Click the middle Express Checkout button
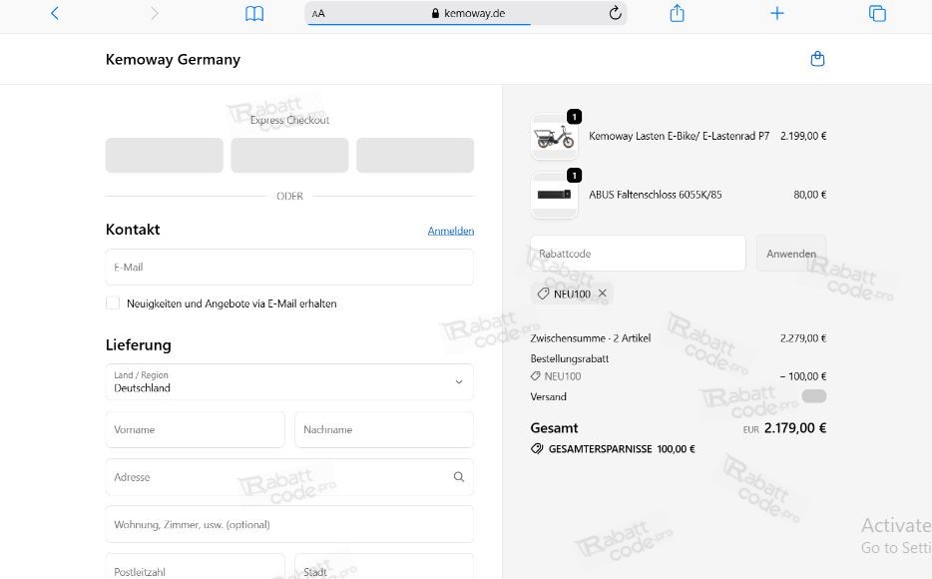The height and width of the screenshot is (579, 932). coord(289,155)
